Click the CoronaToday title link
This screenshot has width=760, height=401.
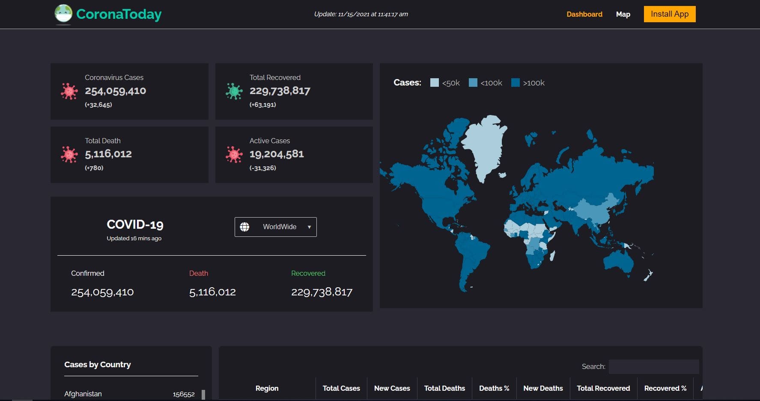(119, 14)
